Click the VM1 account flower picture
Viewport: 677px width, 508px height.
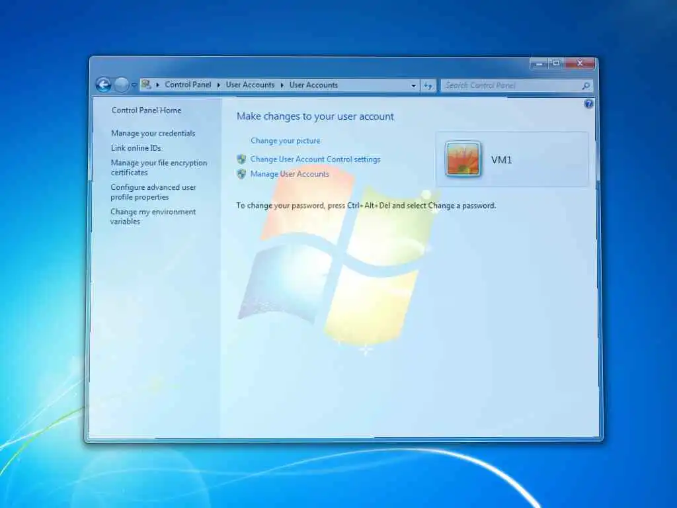click(463, 159)
